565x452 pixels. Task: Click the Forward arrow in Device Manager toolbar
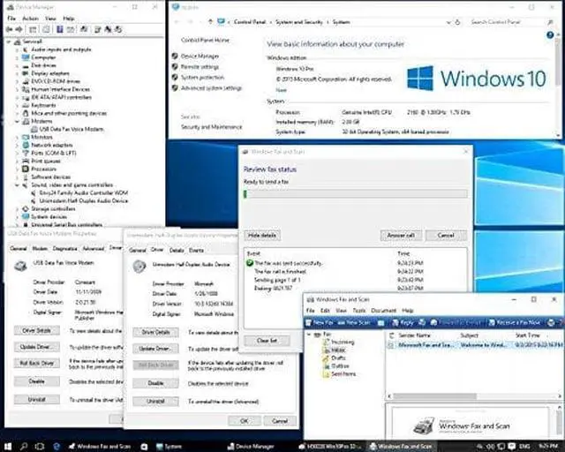click(19, 29)
